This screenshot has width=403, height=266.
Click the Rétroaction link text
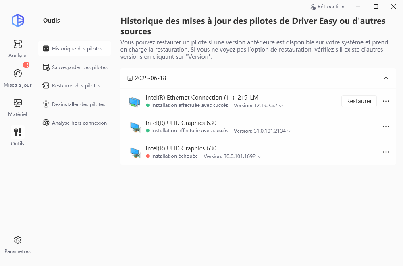pyautogui.click(x=331, y=7)
